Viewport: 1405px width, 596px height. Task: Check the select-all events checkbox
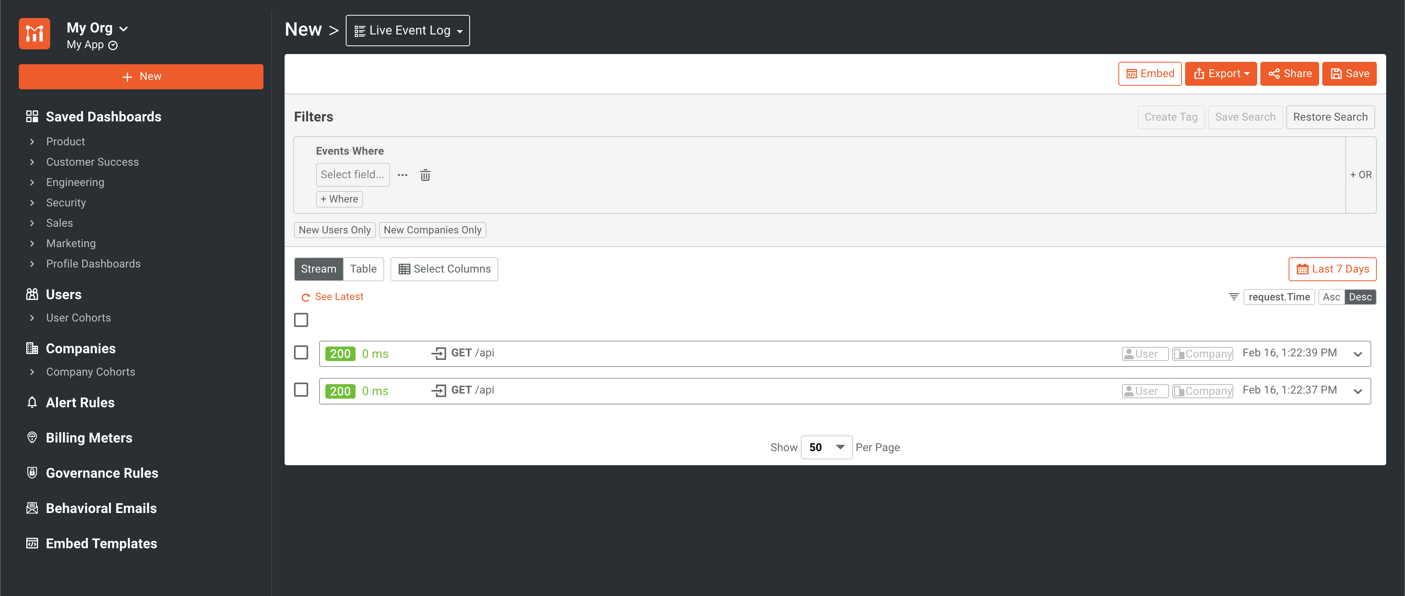301,320
